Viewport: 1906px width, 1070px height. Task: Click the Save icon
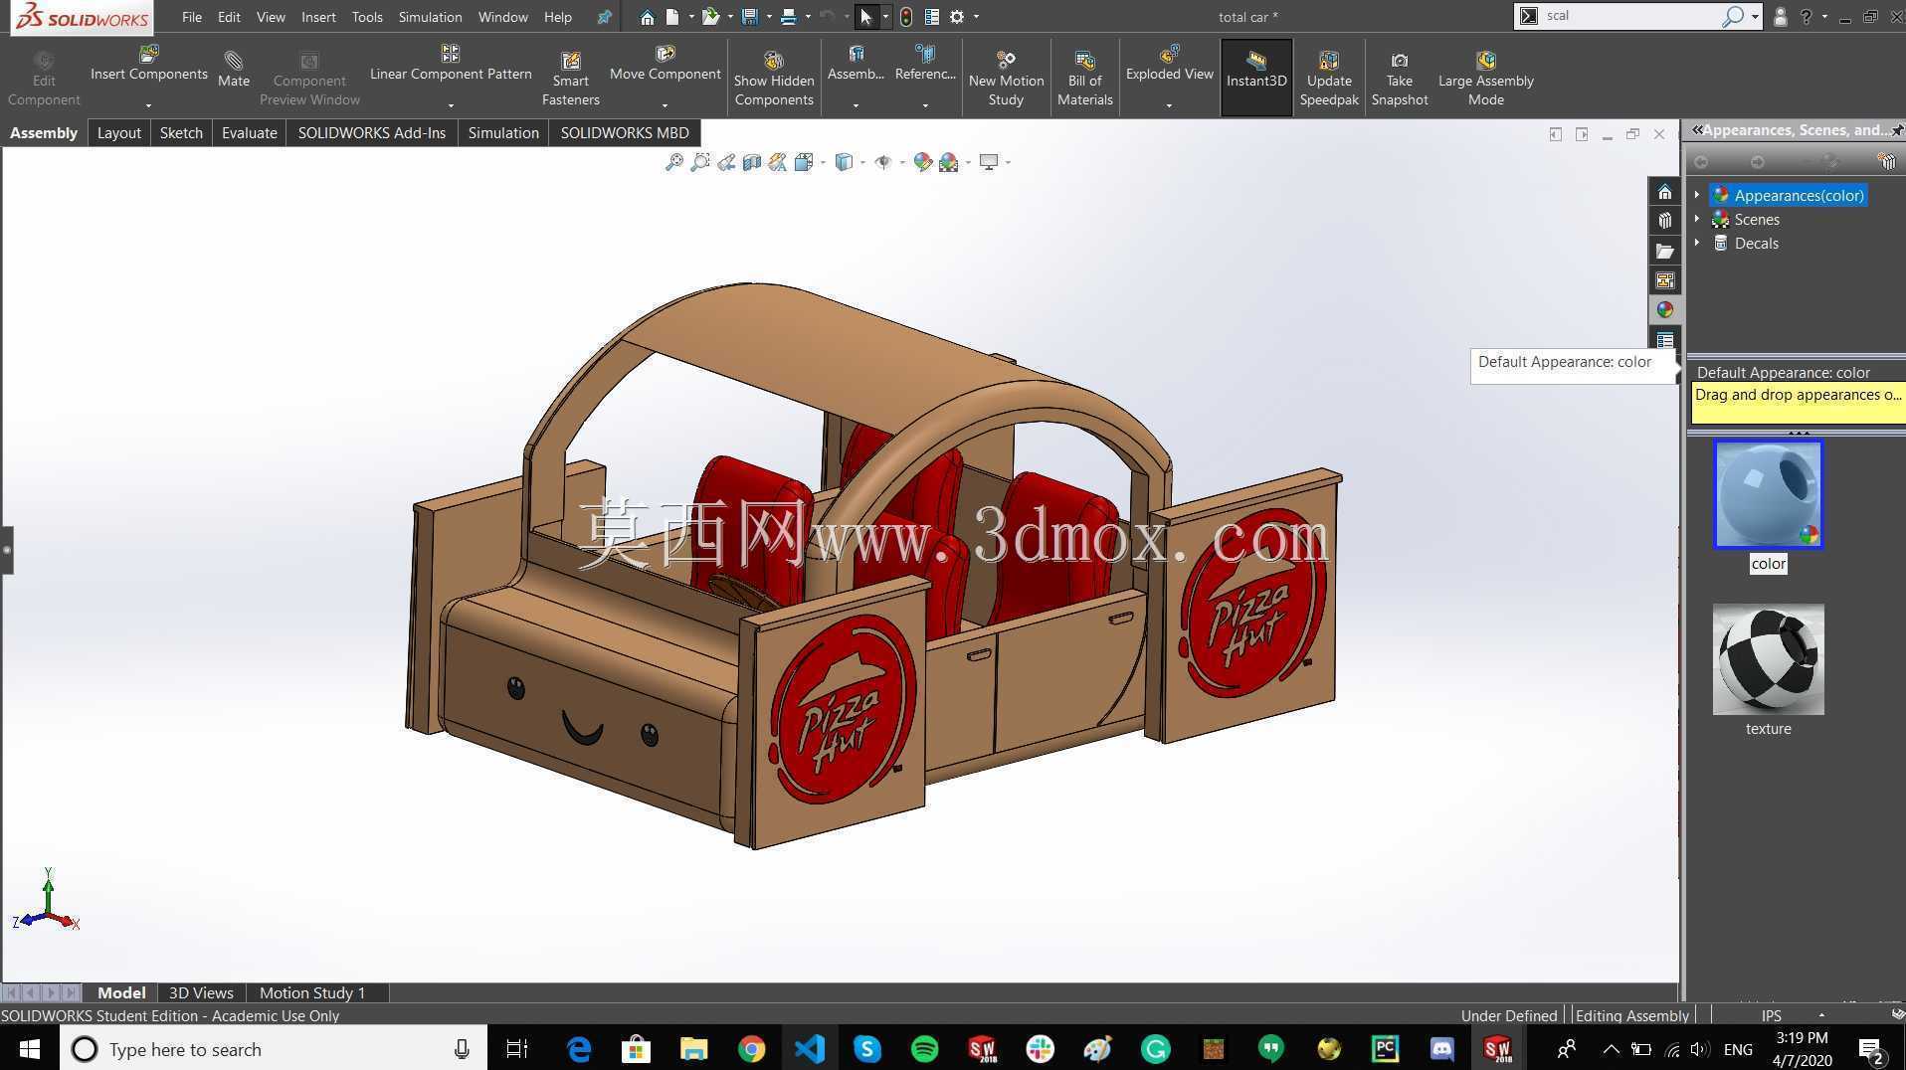click(750, 17)
